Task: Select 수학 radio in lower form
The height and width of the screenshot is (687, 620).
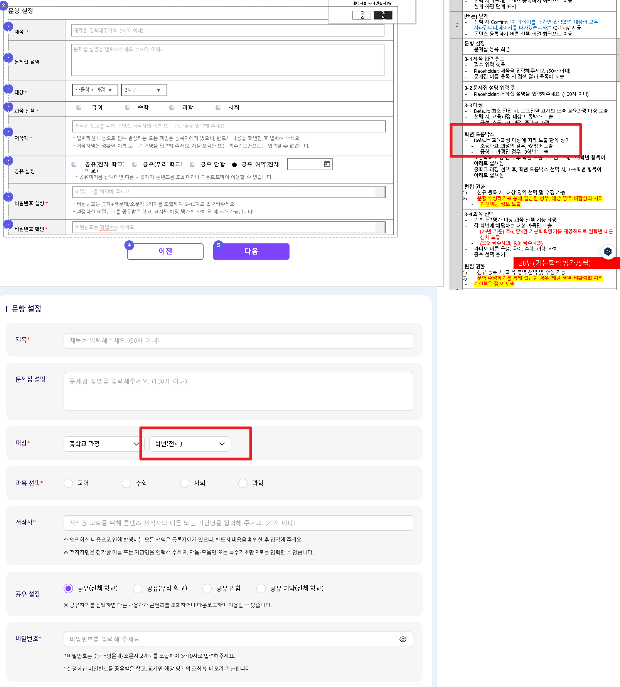Action: tap(126, 483)
